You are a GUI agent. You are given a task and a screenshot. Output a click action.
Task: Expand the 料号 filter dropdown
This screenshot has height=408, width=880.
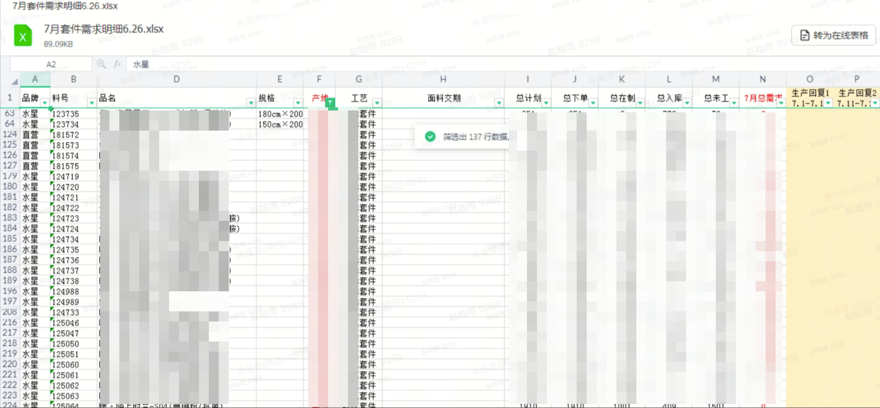click(x=92, y=102)
